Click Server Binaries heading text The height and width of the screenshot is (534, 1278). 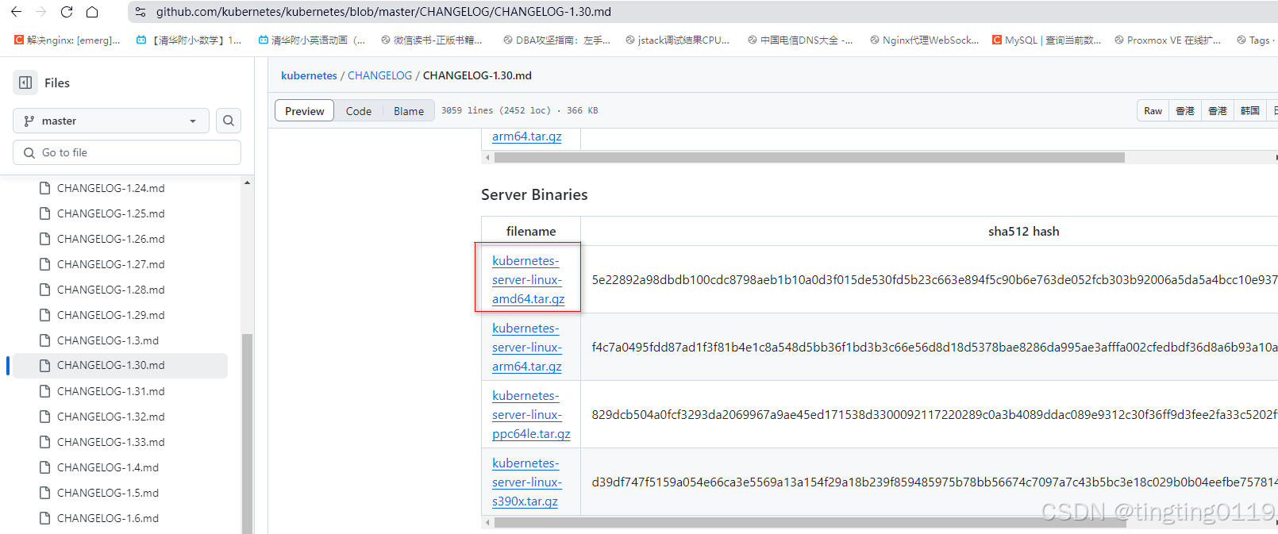coord(534,194)
